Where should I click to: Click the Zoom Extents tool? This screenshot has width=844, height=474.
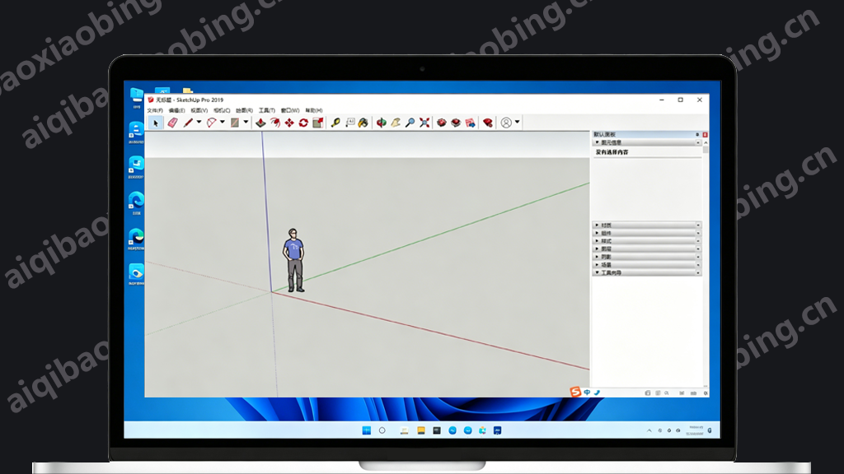point(424,123)
